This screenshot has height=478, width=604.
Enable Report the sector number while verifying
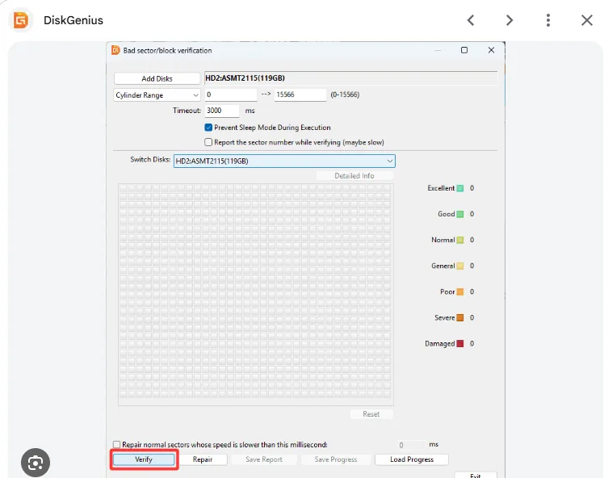208,142
